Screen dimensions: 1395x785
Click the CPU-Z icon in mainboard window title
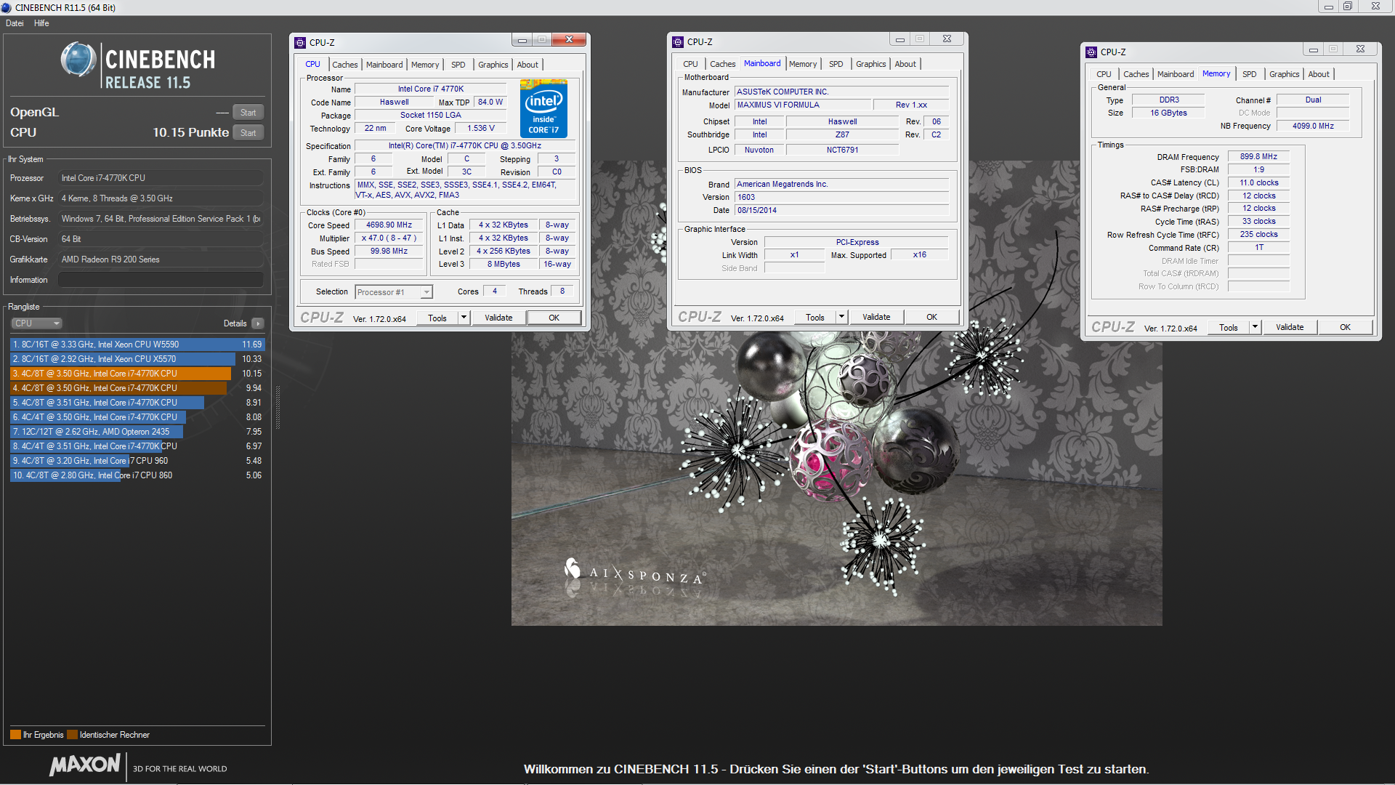coord(678,41)
